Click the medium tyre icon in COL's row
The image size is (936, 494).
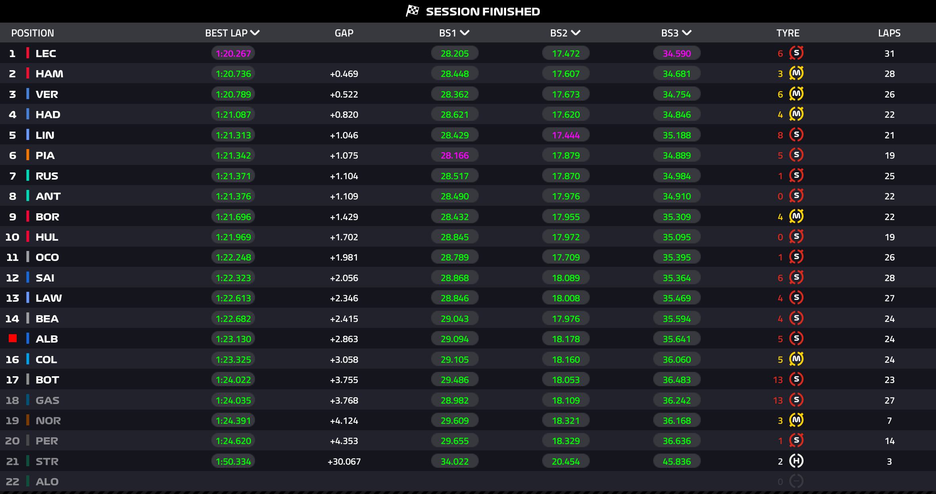pyautogui.click(x=796, y=359)
